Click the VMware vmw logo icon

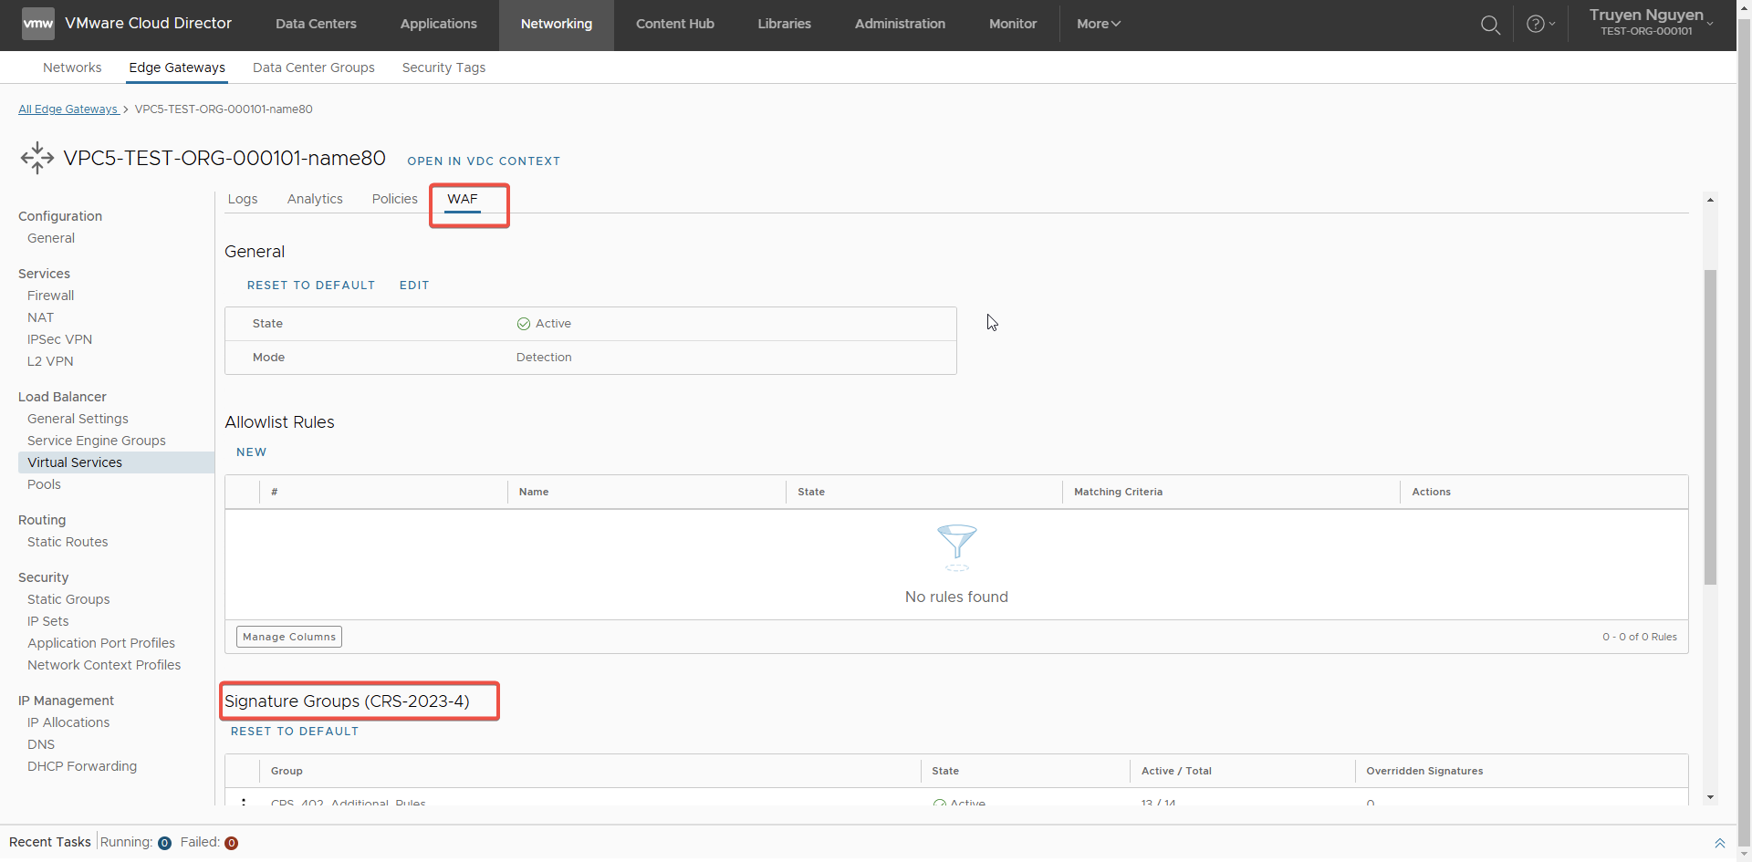click(x=37, y=24)
